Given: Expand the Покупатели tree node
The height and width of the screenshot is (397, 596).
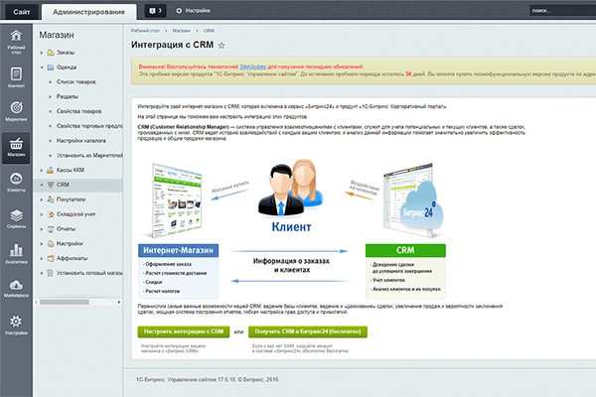Looking at the screenshot, I should pos(47,198).
